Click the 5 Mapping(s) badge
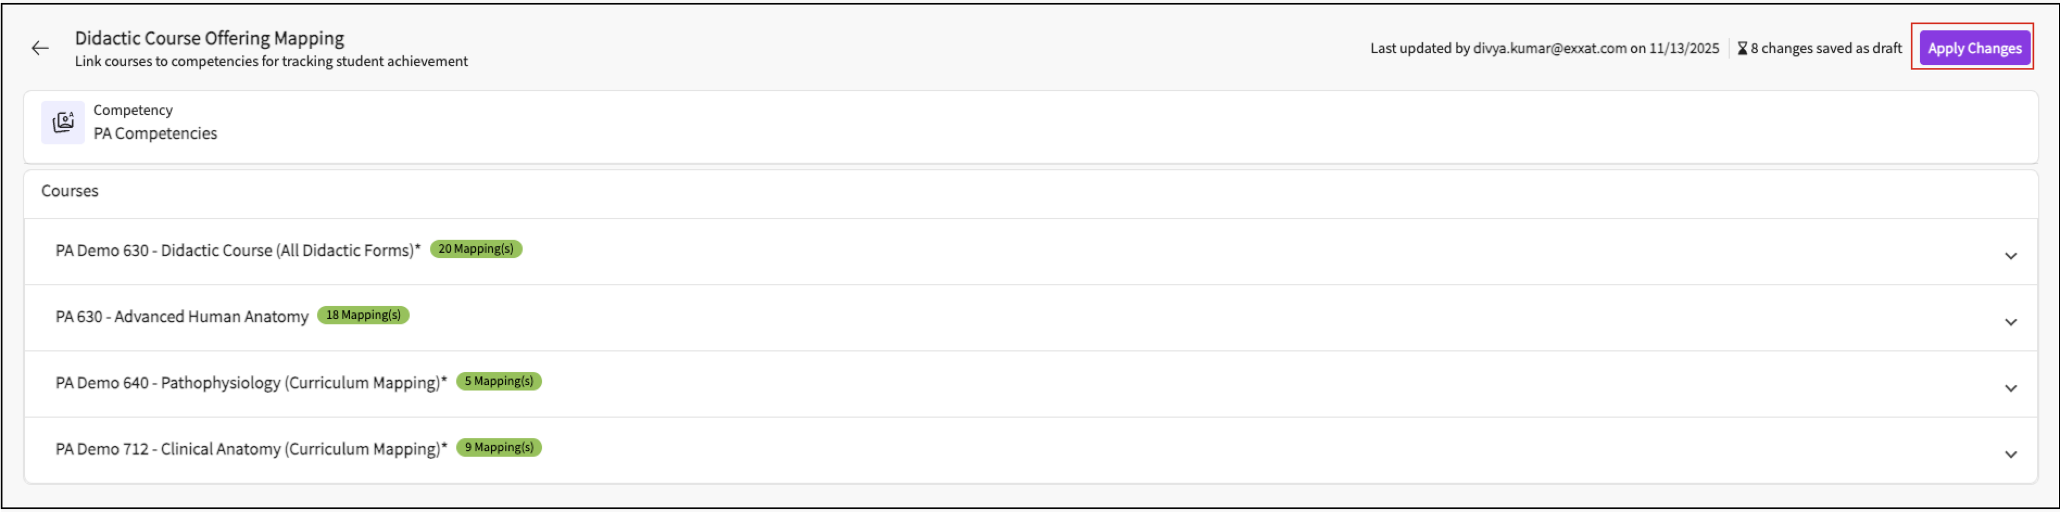2060x512 pixels. click(499, 382)
